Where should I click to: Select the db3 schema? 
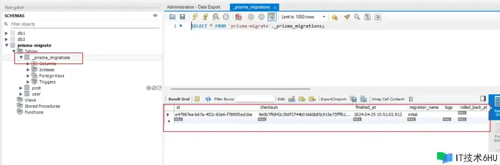(x=21, y=39)
